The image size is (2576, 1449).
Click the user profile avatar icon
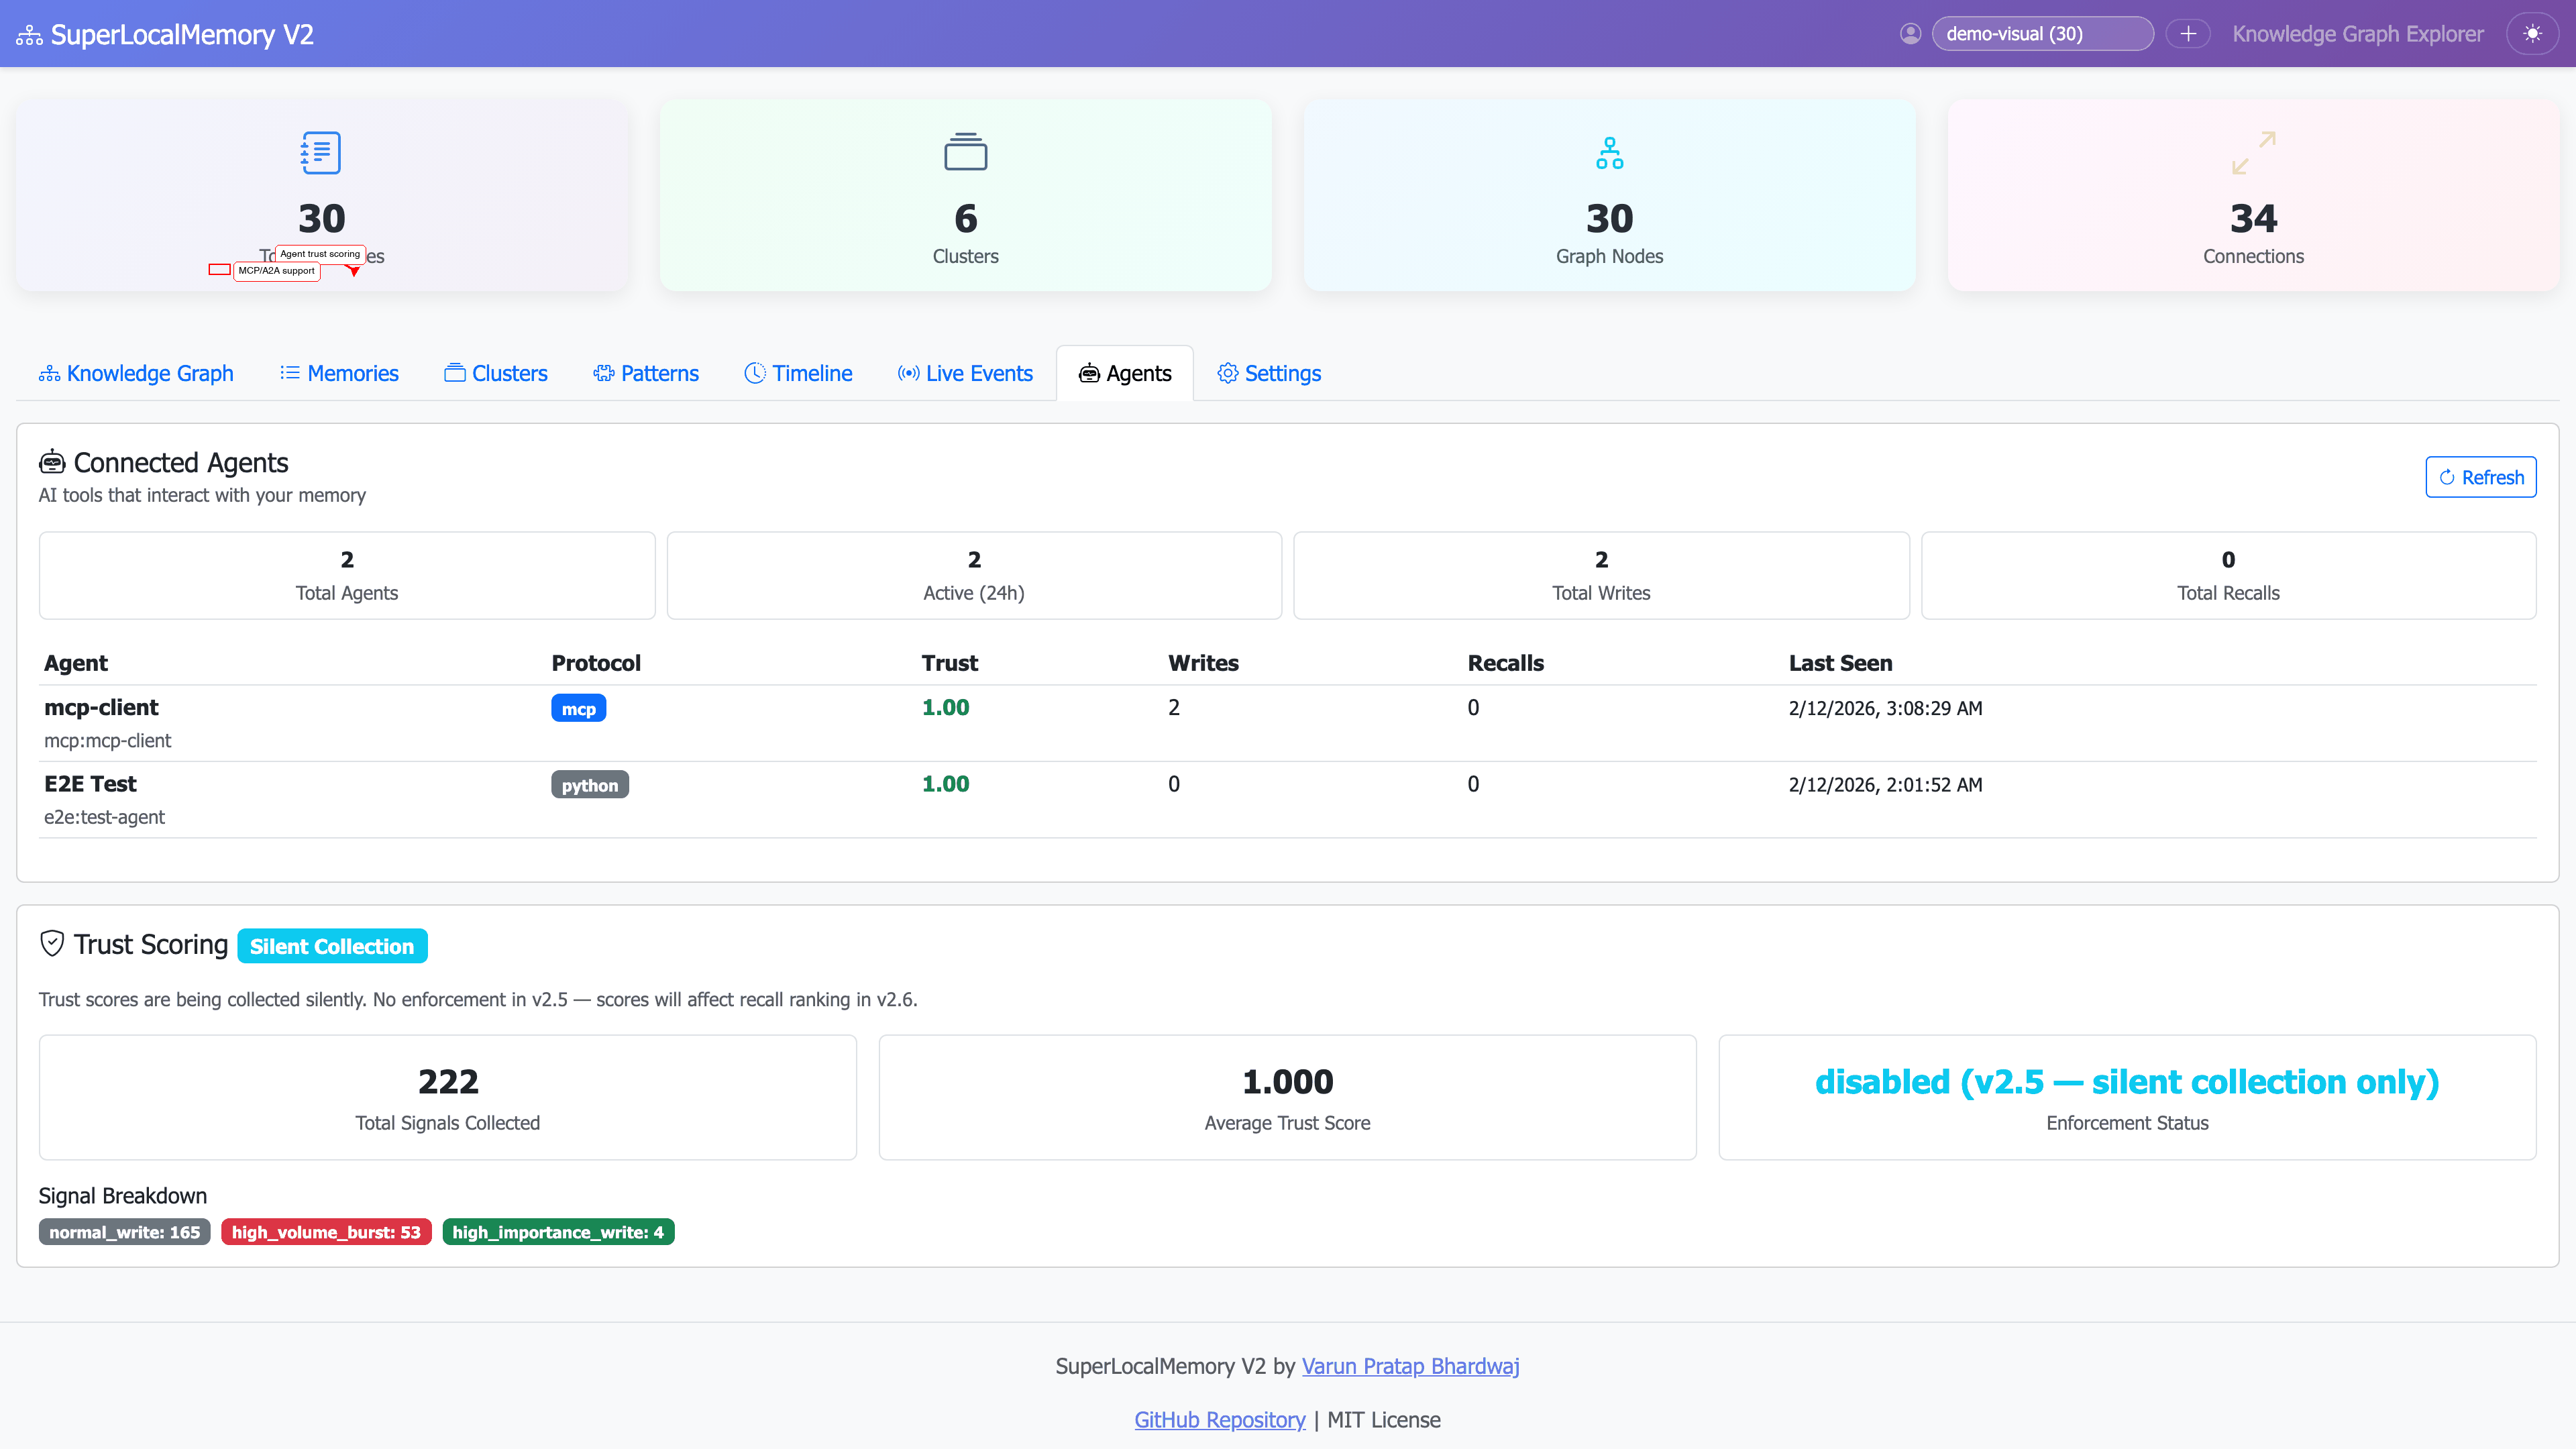(x=1910, y=34)
